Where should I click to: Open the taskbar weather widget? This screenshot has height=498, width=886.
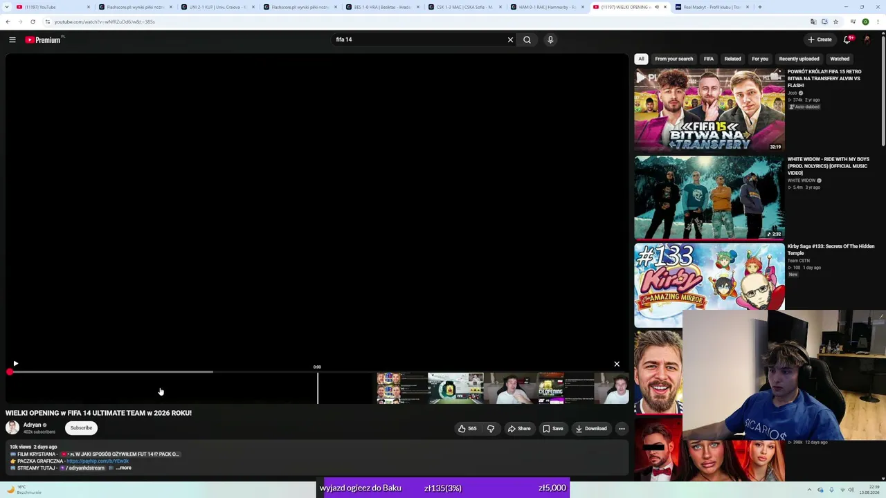point(24,490)
